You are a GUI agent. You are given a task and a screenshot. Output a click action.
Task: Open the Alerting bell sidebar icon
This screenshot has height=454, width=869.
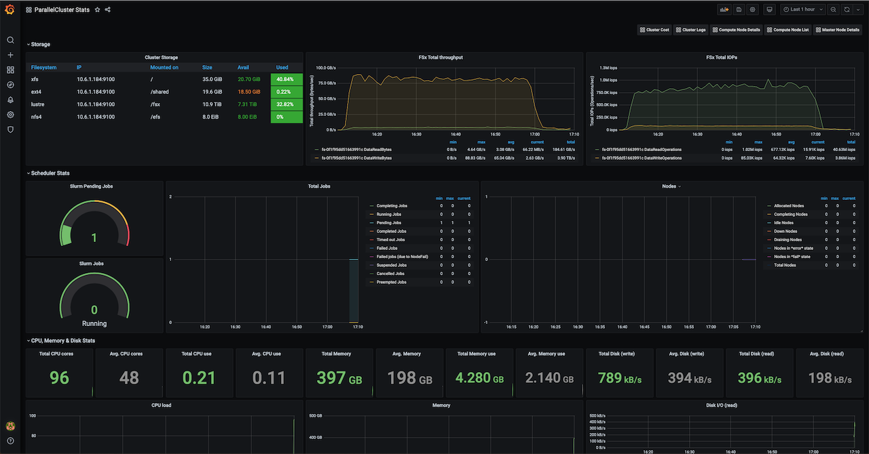[10, 100]
